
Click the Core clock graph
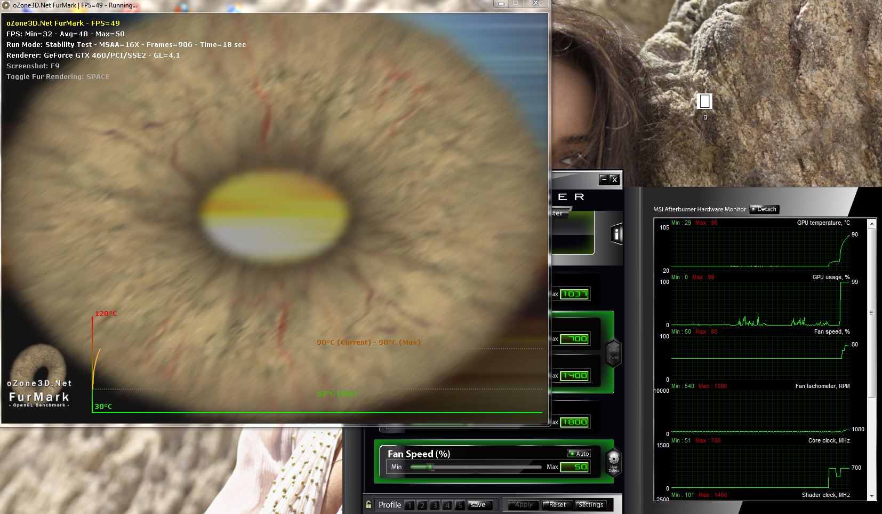759,466
